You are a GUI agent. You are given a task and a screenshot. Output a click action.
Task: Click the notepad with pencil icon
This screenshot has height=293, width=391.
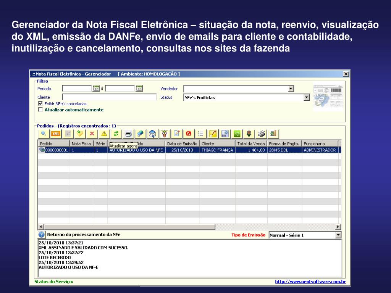[x=176, y=134]
